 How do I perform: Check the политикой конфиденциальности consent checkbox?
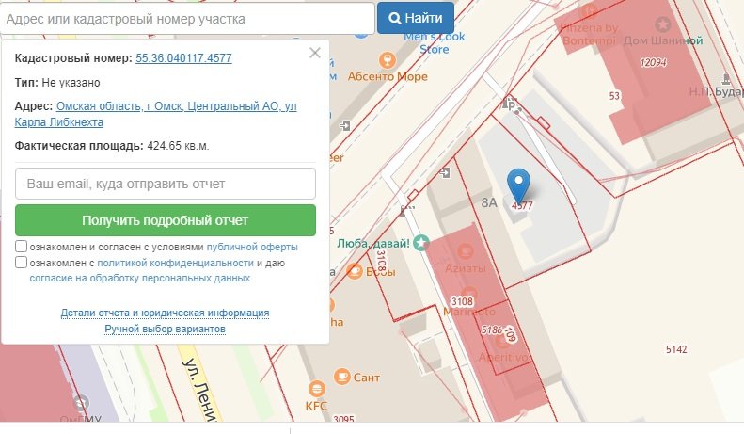tap(21, 262)
